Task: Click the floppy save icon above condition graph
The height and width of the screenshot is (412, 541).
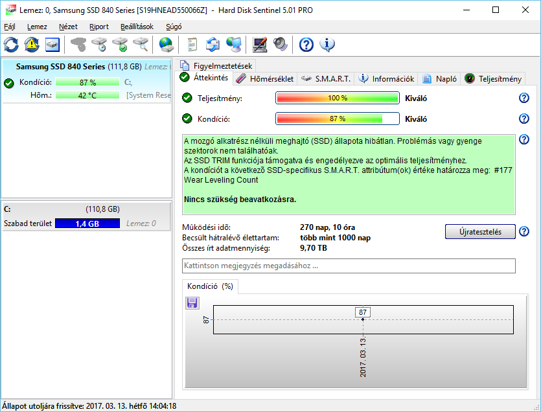Action: 192,303
